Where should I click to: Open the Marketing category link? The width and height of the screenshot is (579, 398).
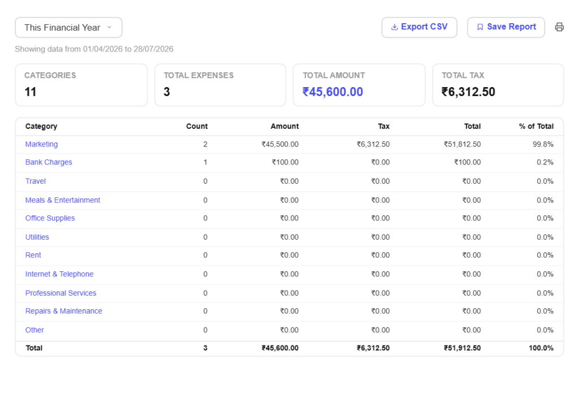tap(41, 144)
